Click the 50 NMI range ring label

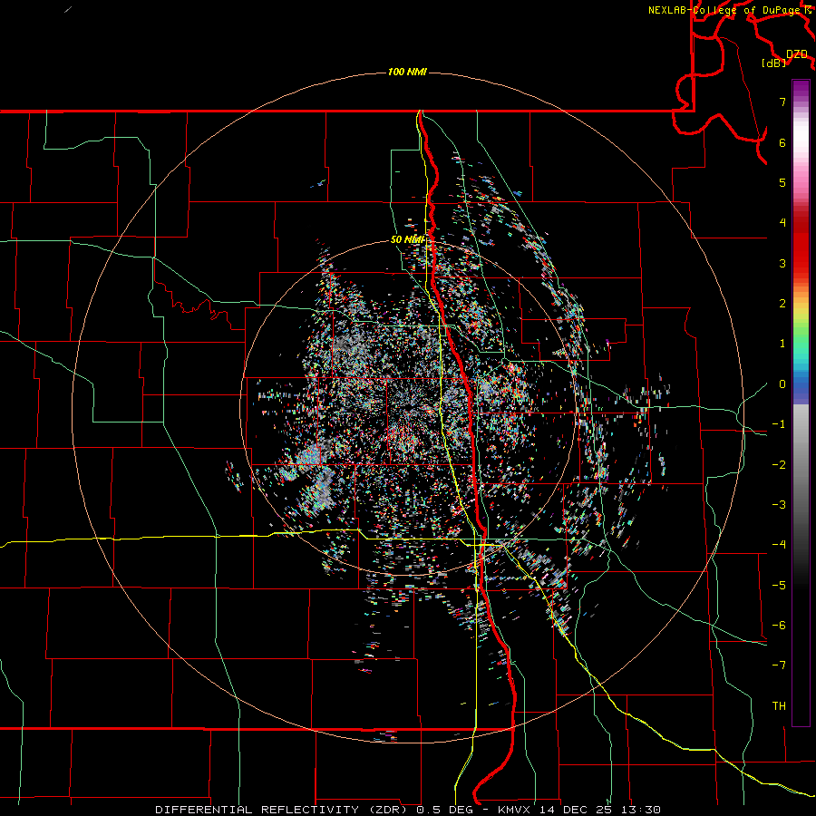click(407, 239)
